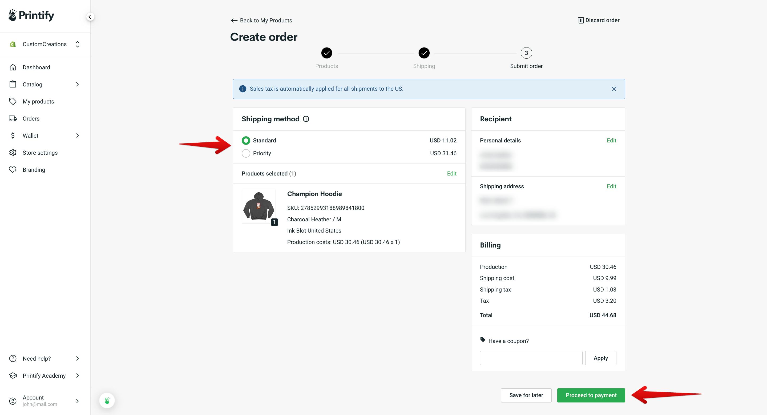The image size is (767, 415).
Task: Click the Total USD 44.68 amount
Action: (x=602, y=315)
